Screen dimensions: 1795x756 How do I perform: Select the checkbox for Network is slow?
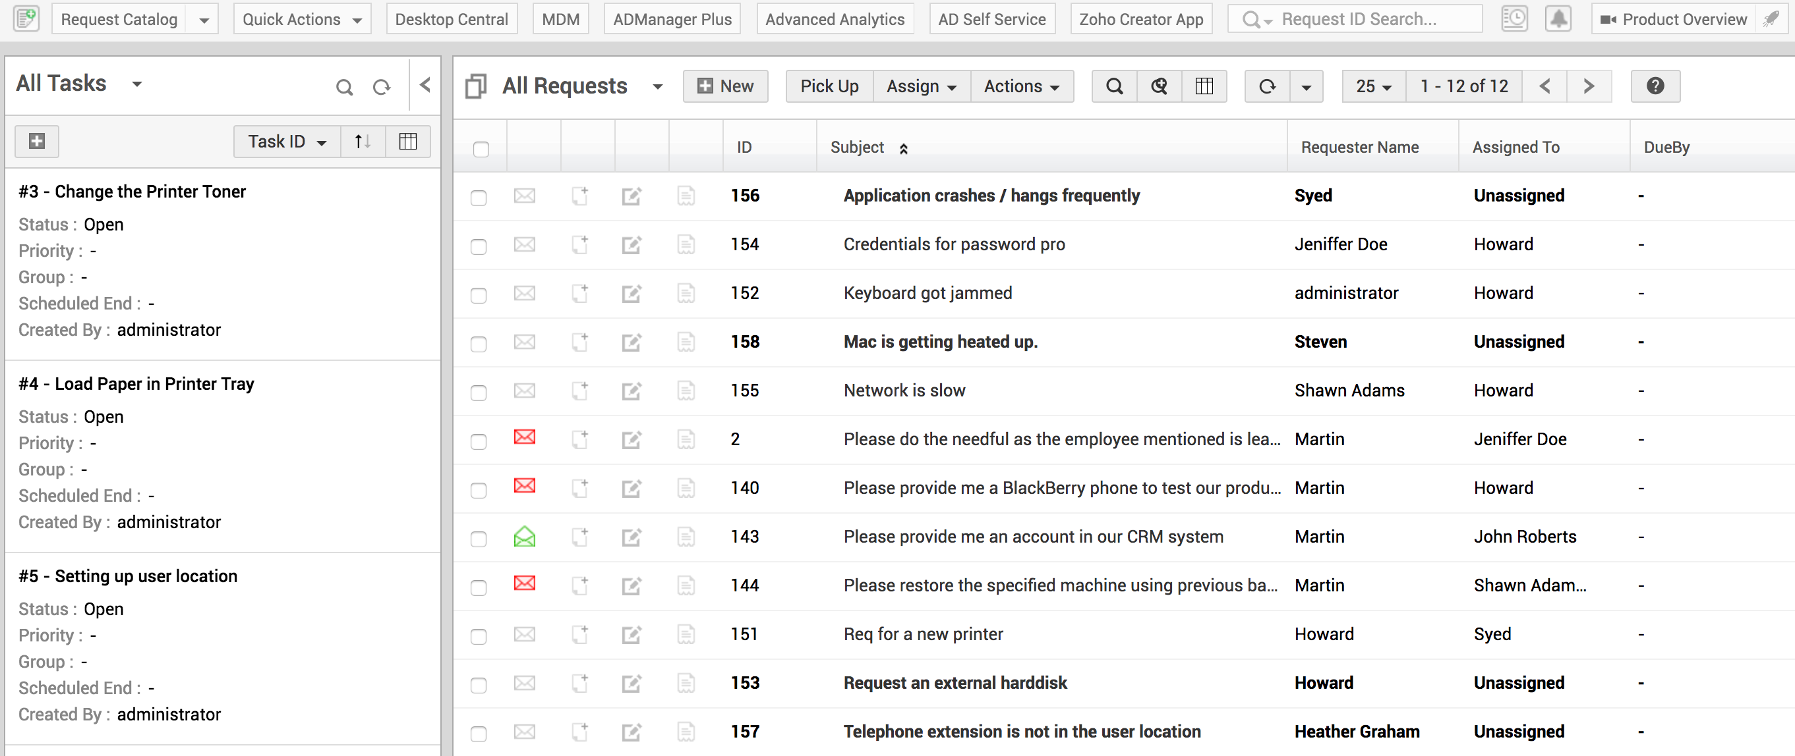point(479,392)
